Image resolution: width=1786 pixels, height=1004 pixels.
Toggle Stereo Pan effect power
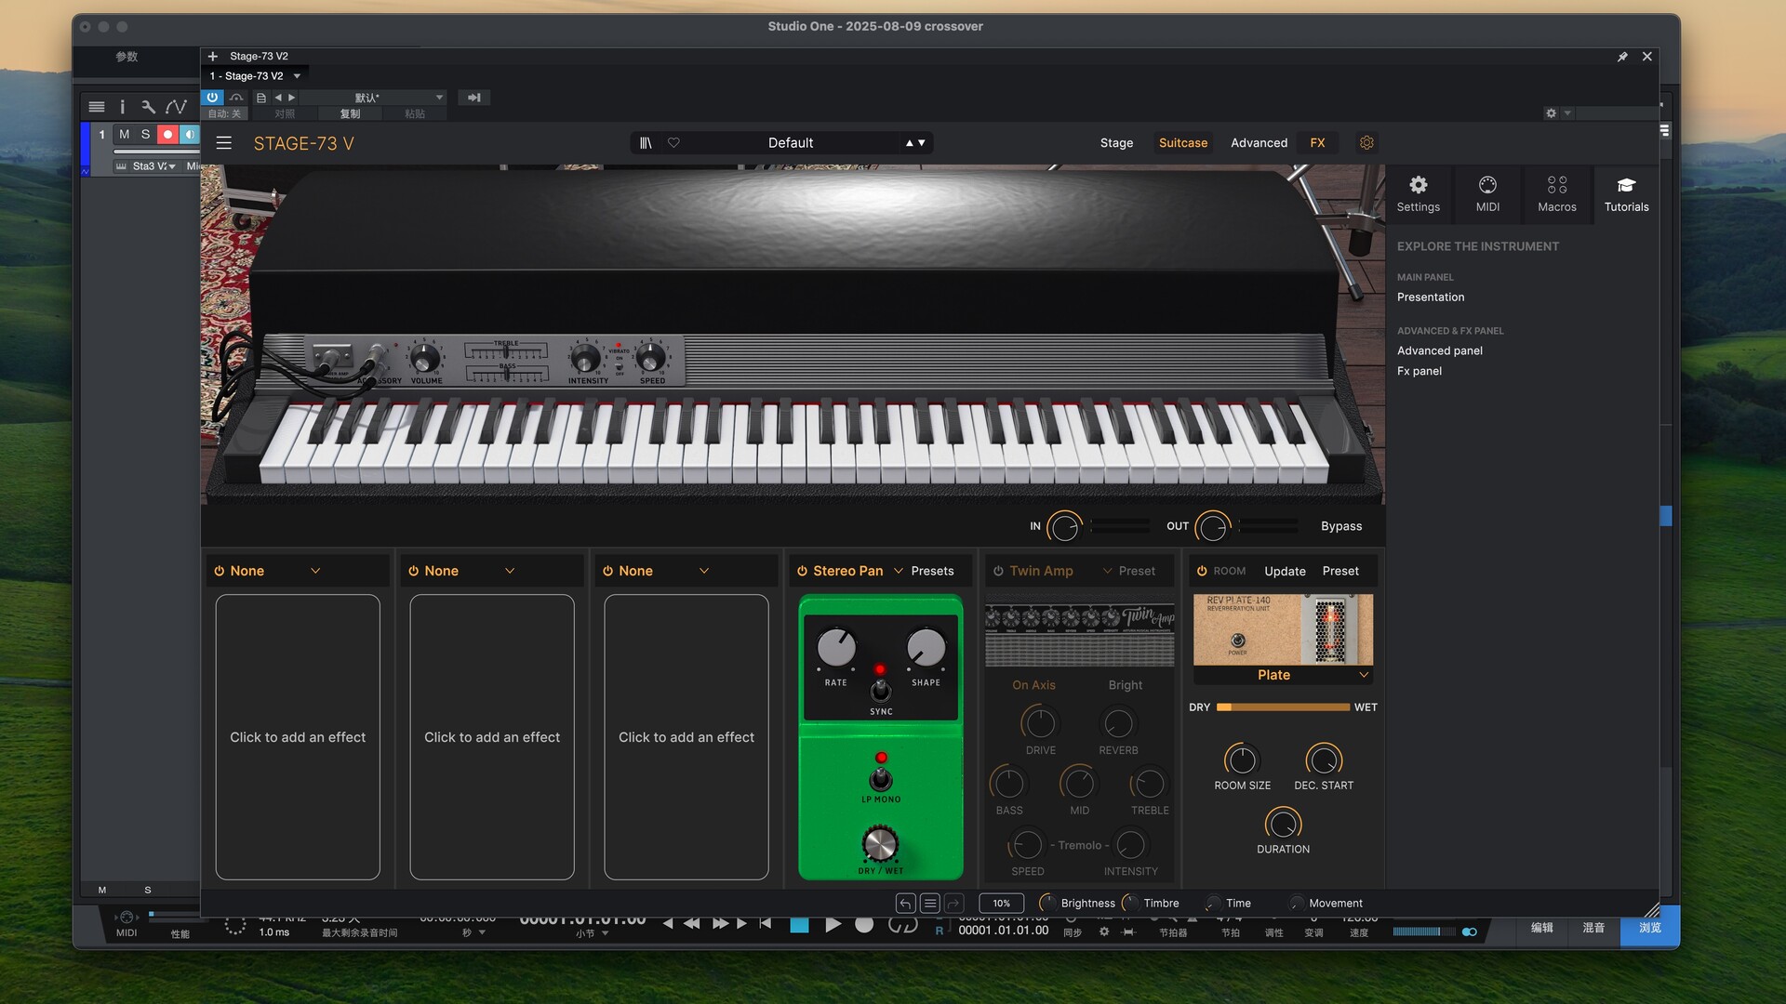(802, 572)
